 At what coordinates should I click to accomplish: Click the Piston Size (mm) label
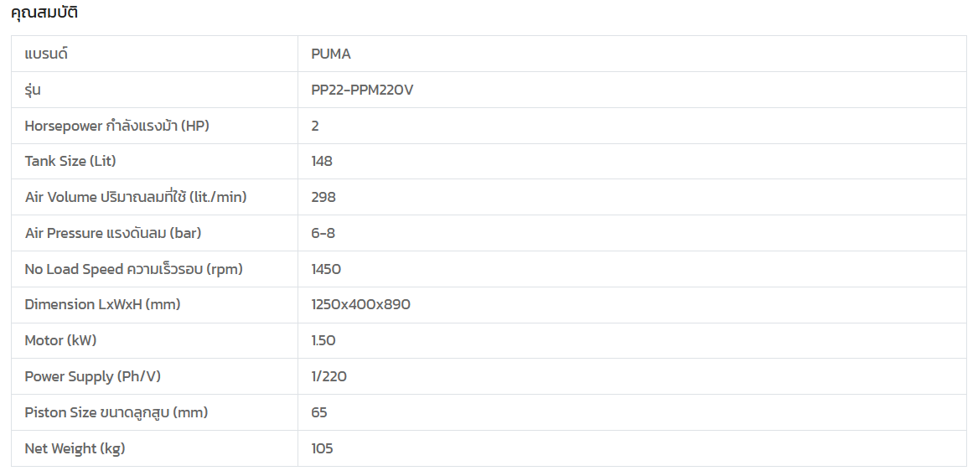tap(116, 412)
